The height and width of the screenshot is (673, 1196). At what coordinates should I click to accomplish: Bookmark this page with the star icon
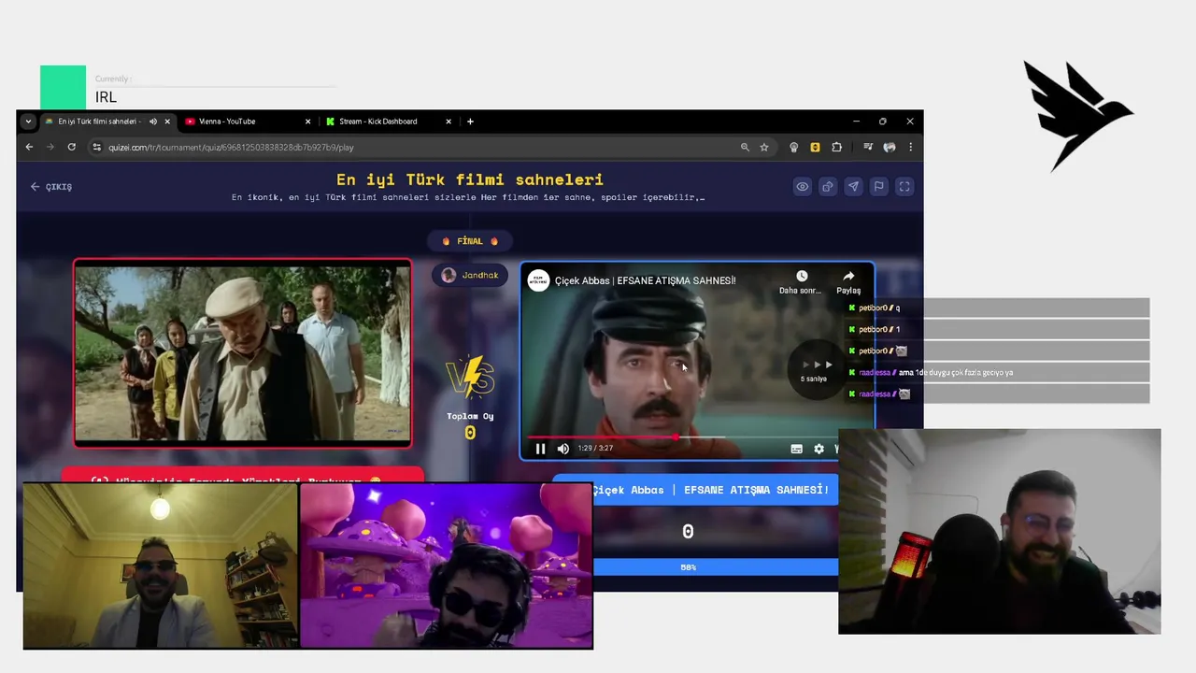click(x=764, y=147)
